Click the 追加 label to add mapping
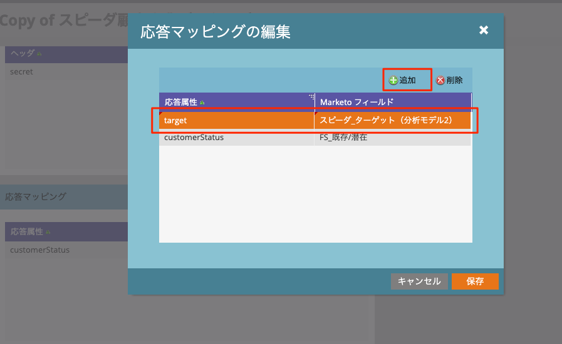The image size is (562, 344). point(408,80)
